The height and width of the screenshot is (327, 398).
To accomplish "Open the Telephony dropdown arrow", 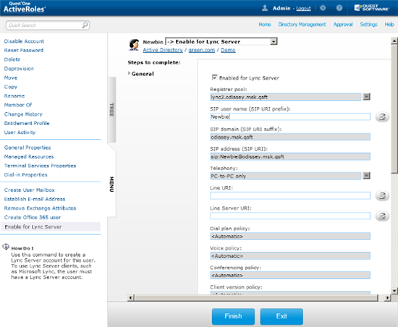I will click(x=366, y=176).
